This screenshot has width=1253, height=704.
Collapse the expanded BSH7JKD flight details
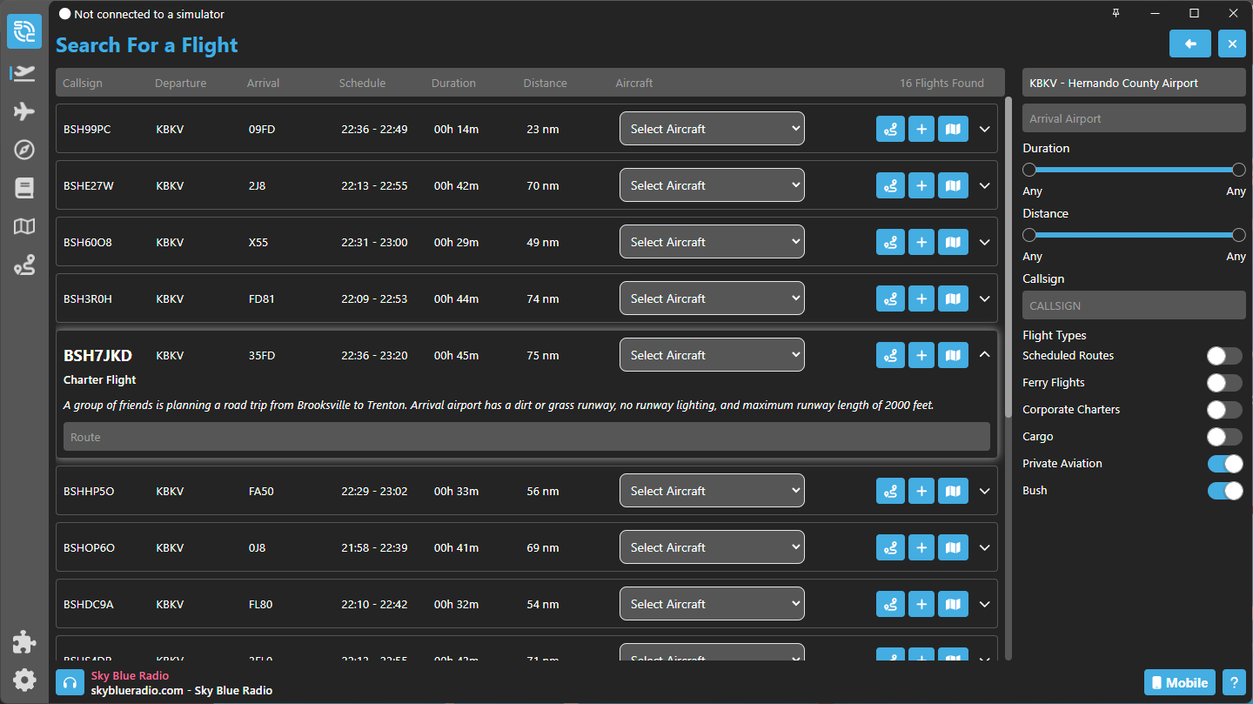click(985, 355)
